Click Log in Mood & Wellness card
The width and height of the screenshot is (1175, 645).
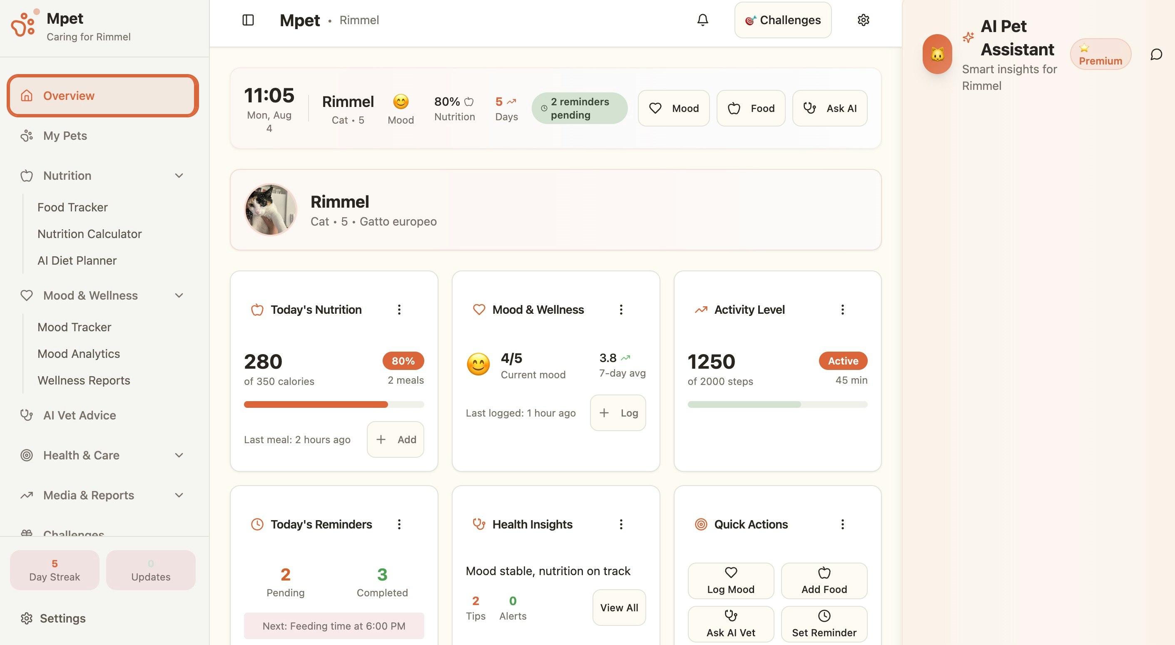617,412
